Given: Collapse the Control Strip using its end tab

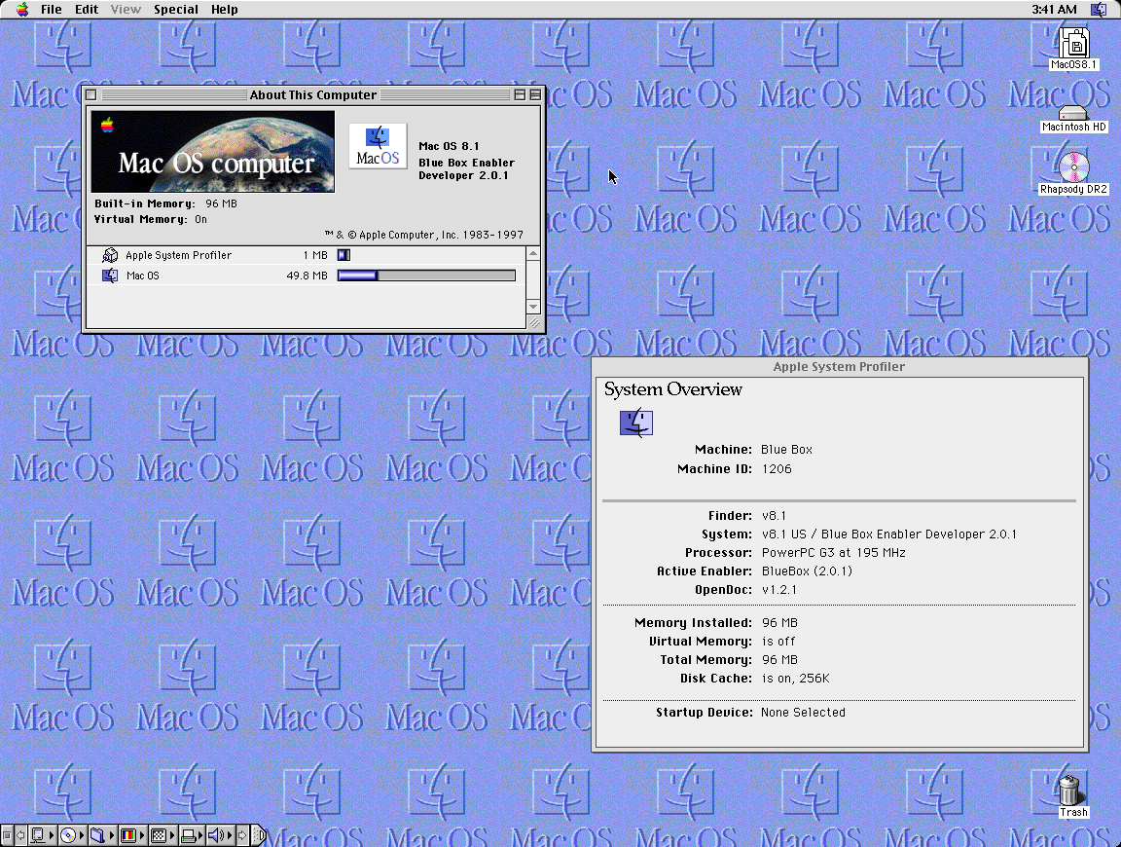Looking at the screenshot, I should (259, 835).
